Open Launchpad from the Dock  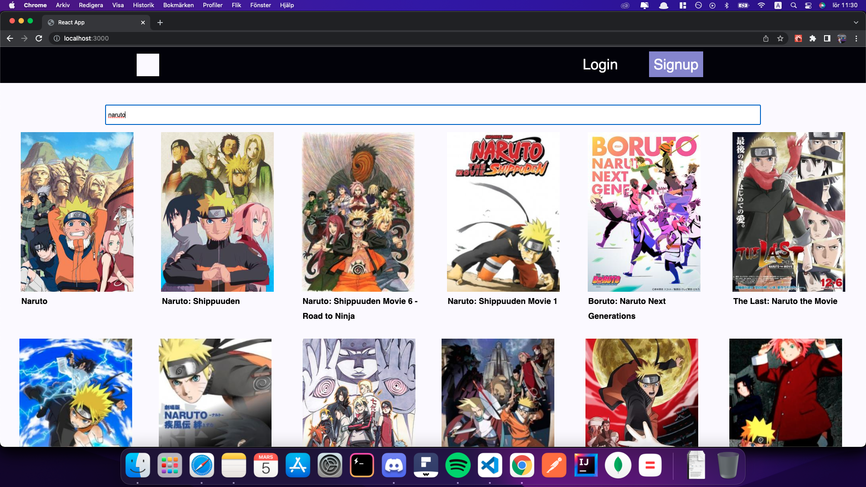click(x=170, y=465)
